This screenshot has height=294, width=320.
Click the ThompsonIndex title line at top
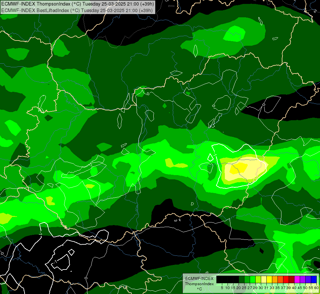point(77,4)
